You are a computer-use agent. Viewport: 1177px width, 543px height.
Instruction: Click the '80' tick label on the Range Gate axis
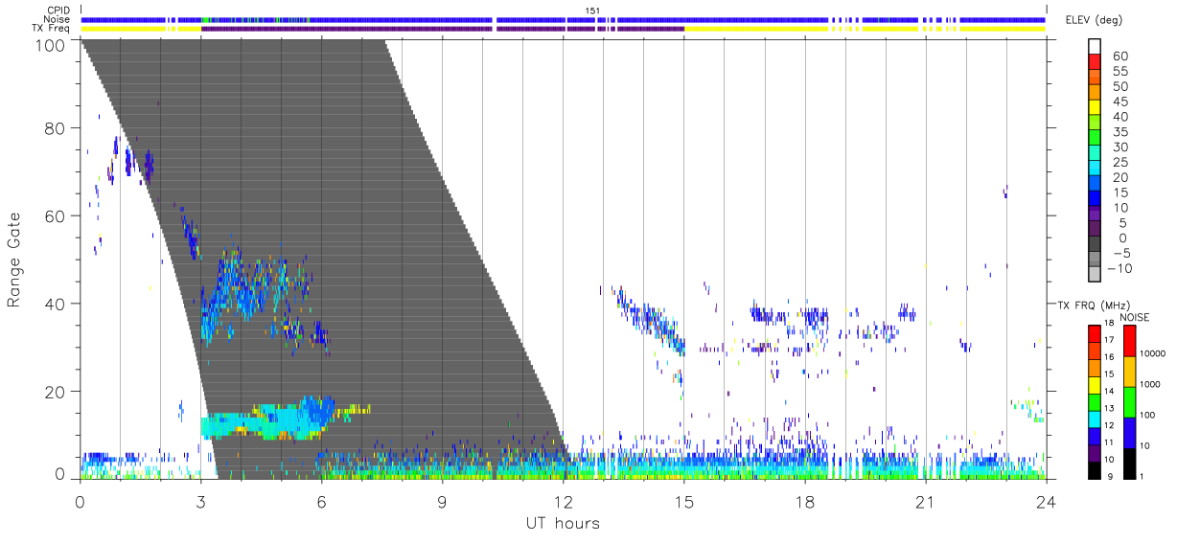(x=56, y=128)
